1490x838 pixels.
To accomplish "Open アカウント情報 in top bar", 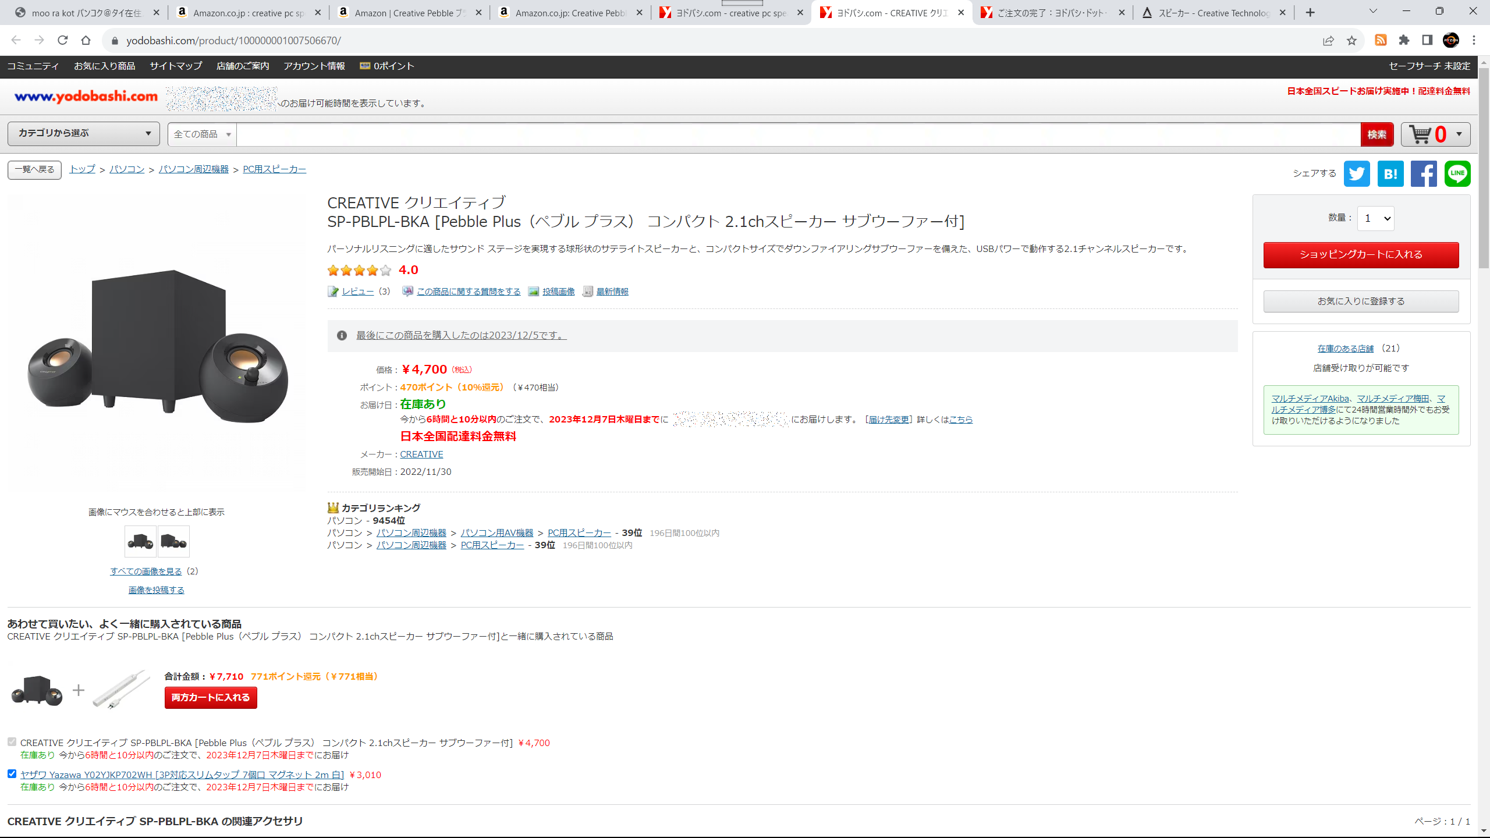I will coord(314,66).
